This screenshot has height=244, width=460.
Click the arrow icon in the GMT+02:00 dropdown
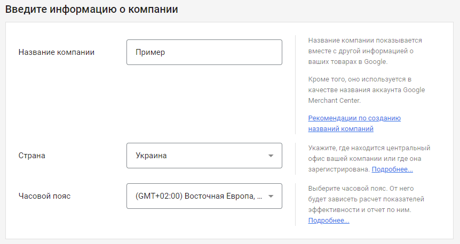coord(271,196)
